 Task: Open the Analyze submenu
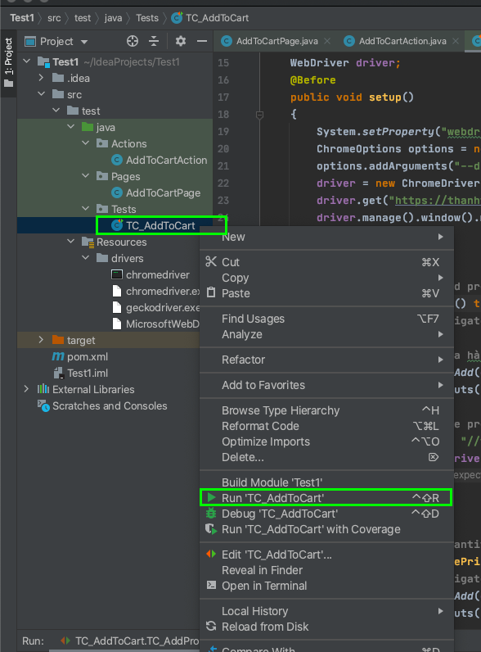[326, 334]
